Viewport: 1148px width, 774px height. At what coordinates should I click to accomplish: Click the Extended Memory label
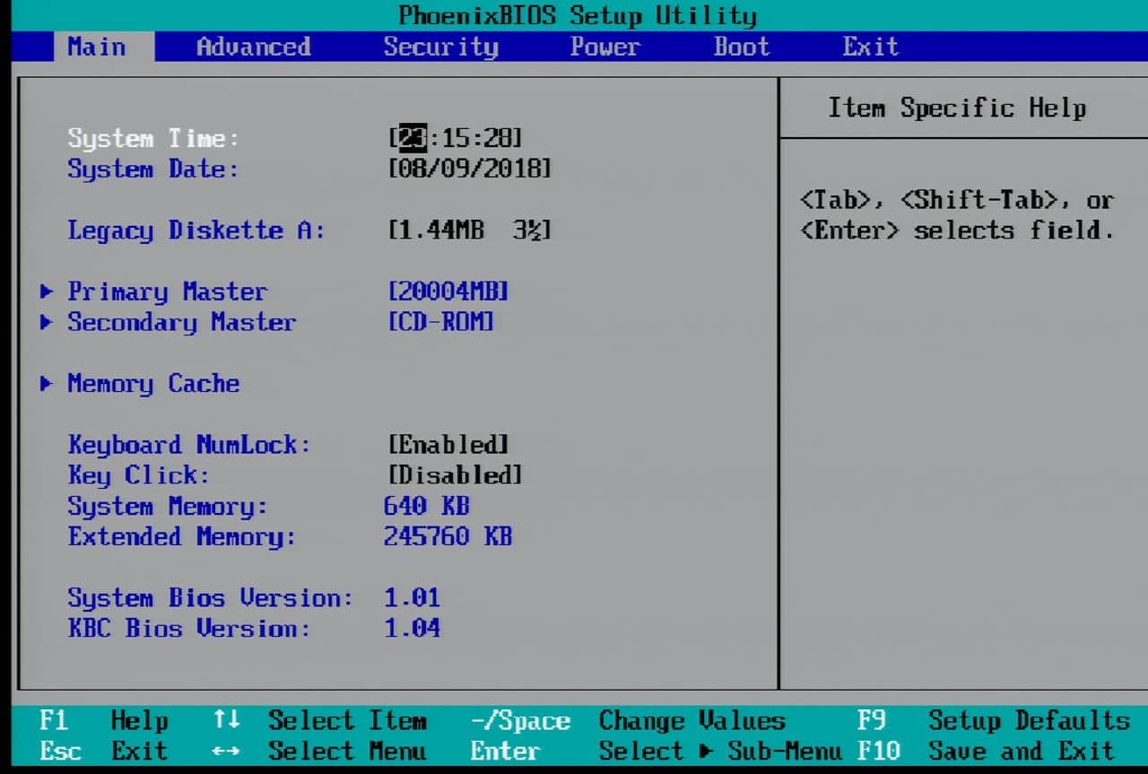[182, 537]
